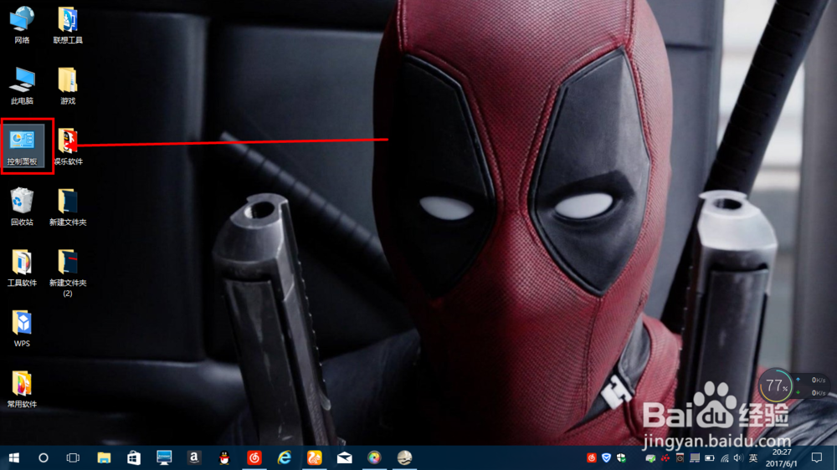
Task: Open the Windows Start menu
Action: click(x=14, y=457)
